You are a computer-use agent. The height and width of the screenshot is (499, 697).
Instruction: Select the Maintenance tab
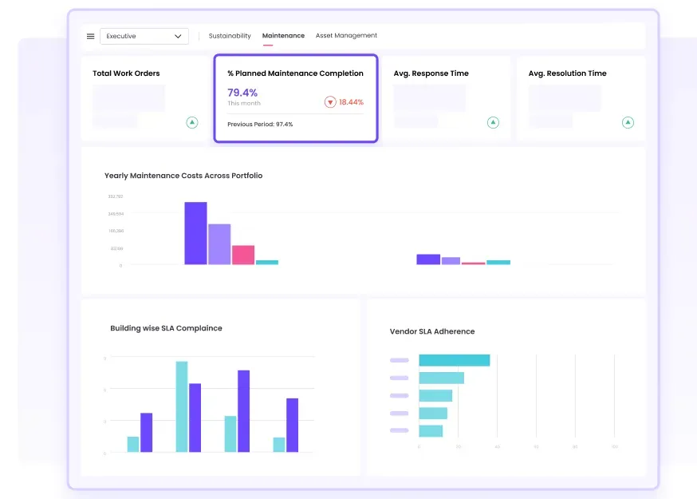pos(283,36)
